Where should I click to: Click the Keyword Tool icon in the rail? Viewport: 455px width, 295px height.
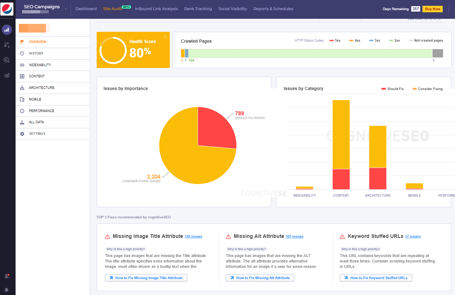click(7, 60)
